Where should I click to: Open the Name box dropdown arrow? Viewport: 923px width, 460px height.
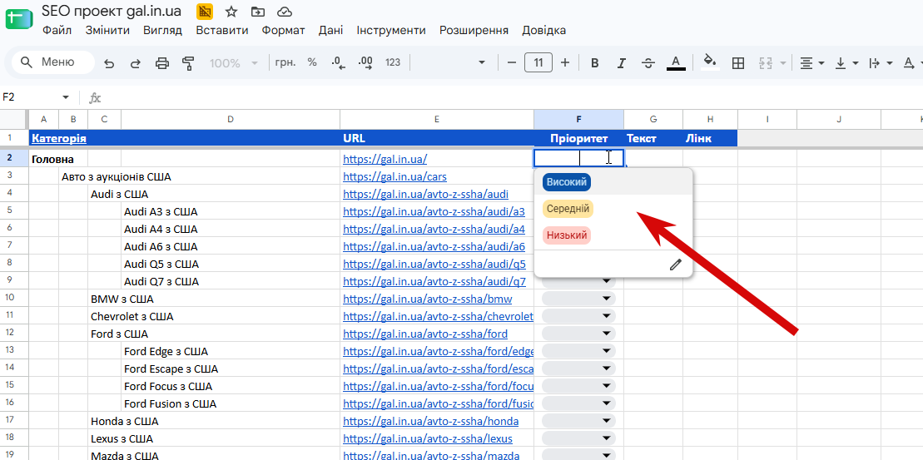coord(66,97)
